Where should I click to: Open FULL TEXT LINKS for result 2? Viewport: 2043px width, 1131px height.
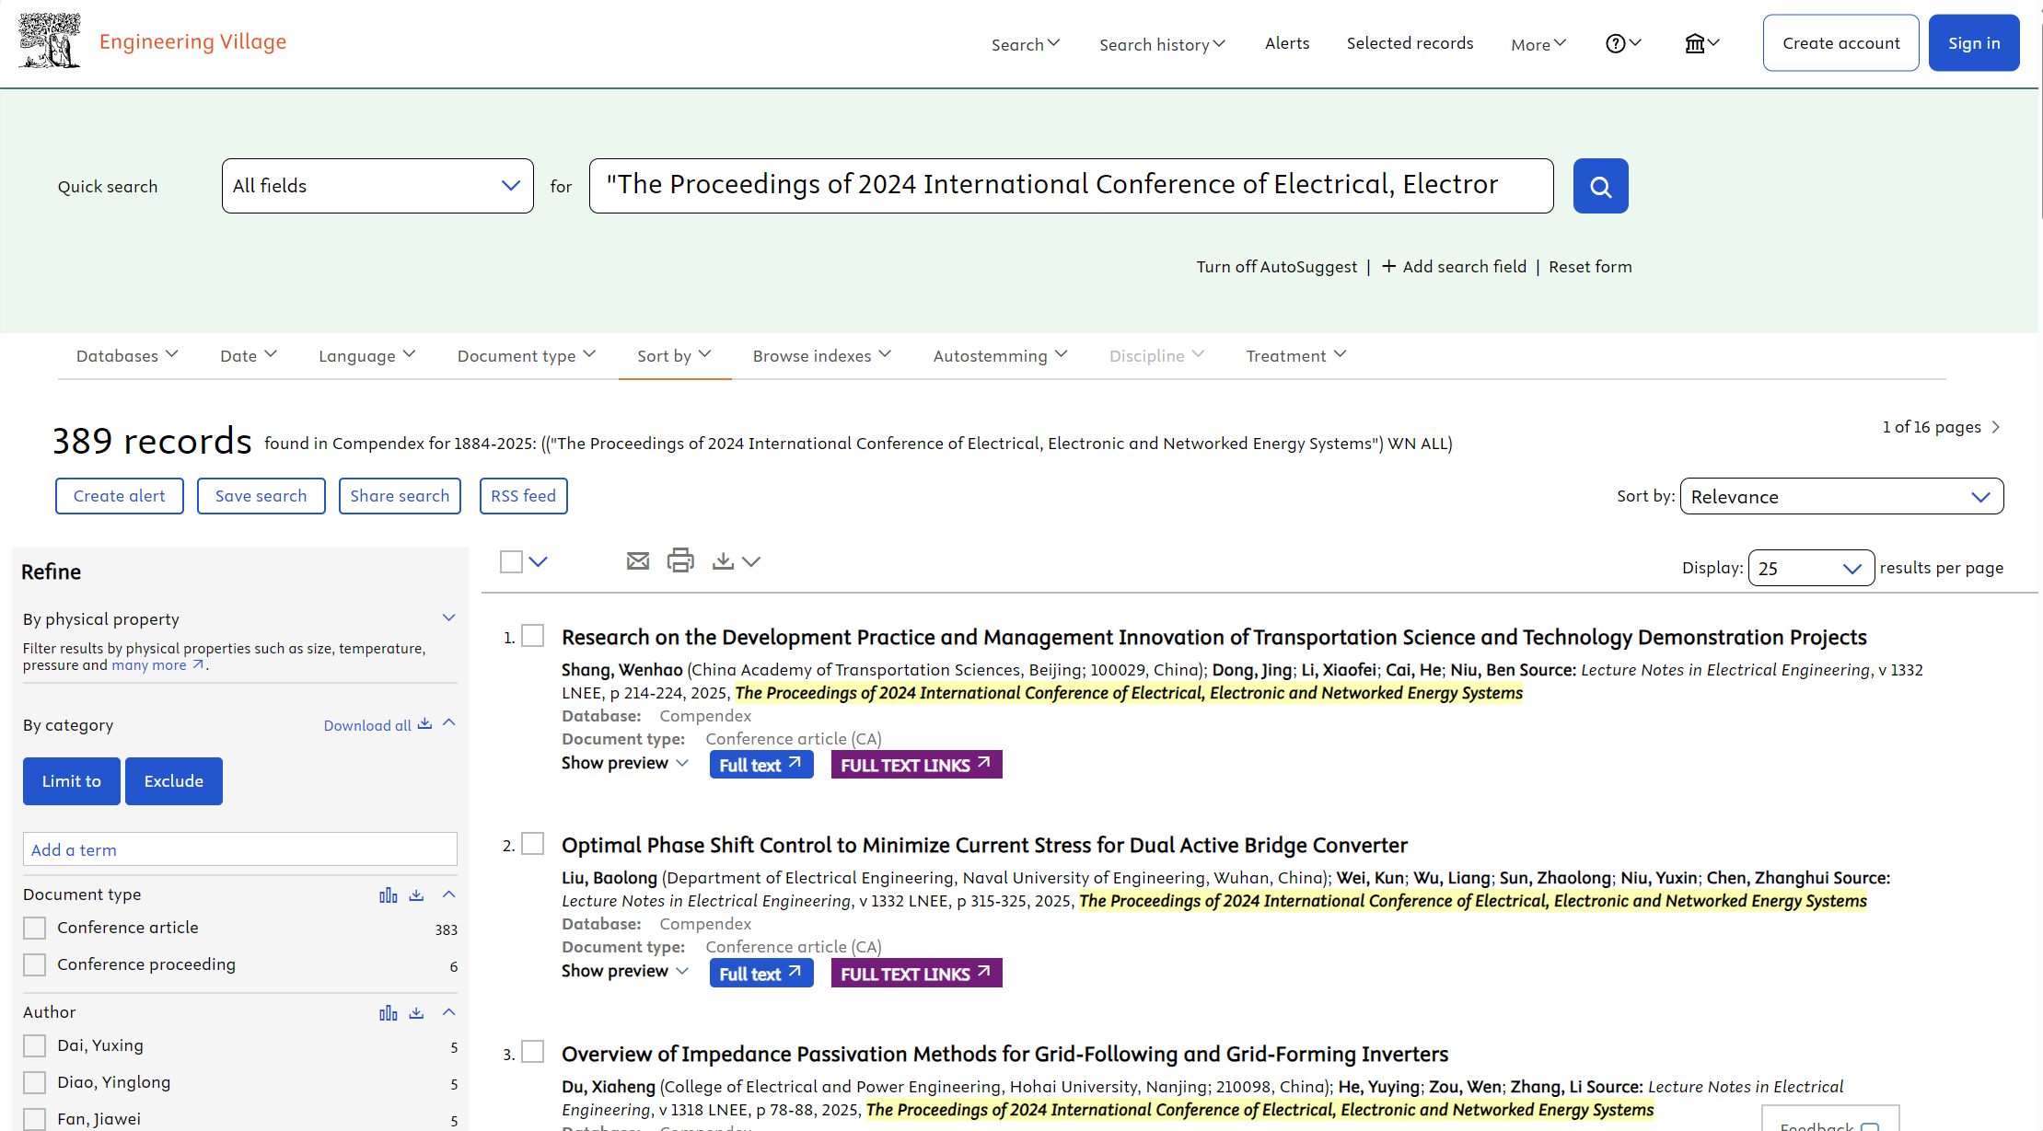point(916,974)
